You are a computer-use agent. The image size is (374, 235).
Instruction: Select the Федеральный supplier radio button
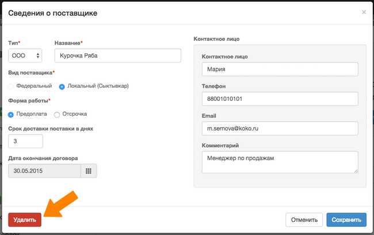(11, 87)
